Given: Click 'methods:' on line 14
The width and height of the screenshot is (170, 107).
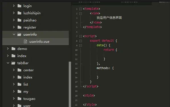Looking at the screenshot, I should [x=104, y=68].
